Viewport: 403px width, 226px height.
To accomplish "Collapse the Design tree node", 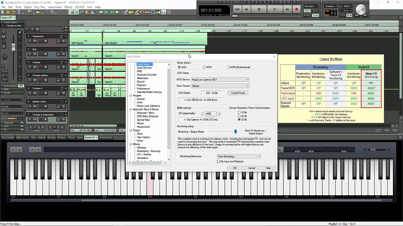I will click(131, 130).
